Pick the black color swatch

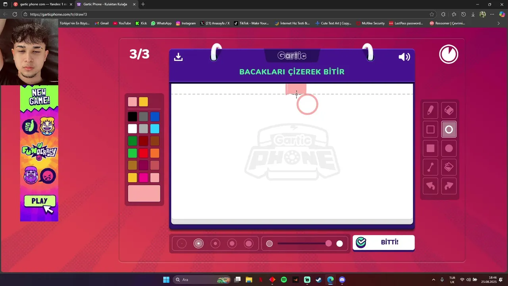coord(133,116)
